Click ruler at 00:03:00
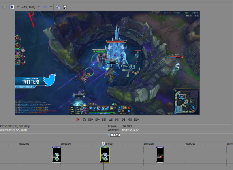The width and height of the screenshot is (233, 170). (66, 144)
